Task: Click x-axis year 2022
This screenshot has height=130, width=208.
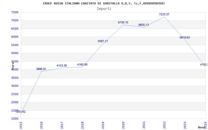Action: (x=164, y=125)
